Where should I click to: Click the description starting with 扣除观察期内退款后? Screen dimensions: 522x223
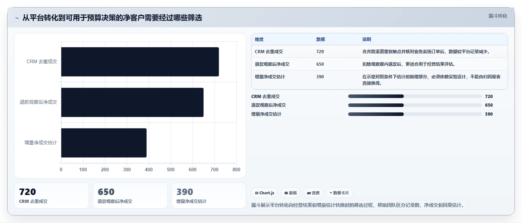pyautogui.click(x=409, y=64)
